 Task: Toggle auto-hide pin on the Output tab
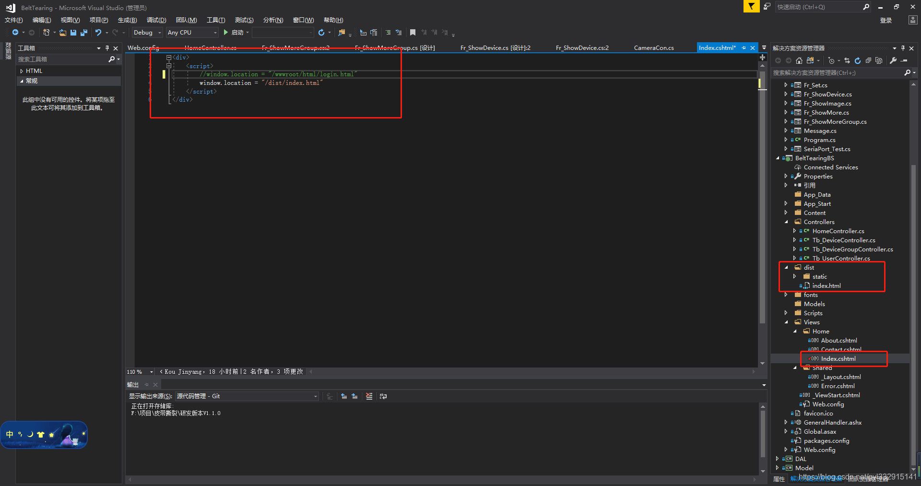tap(147, 385)
